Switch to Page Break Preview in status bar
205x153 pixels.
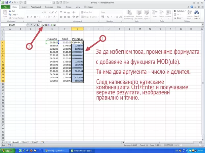point(171,145)
